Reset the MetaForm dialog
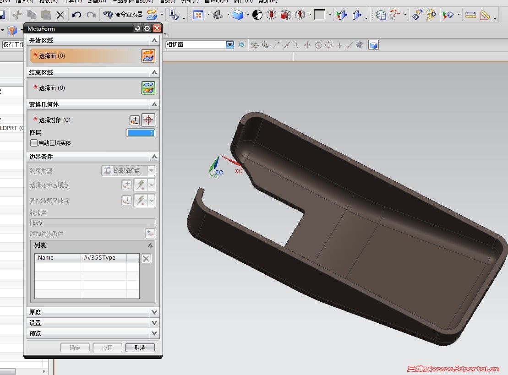508x375 pixels. pyautogui.click(x=137, y=28)
